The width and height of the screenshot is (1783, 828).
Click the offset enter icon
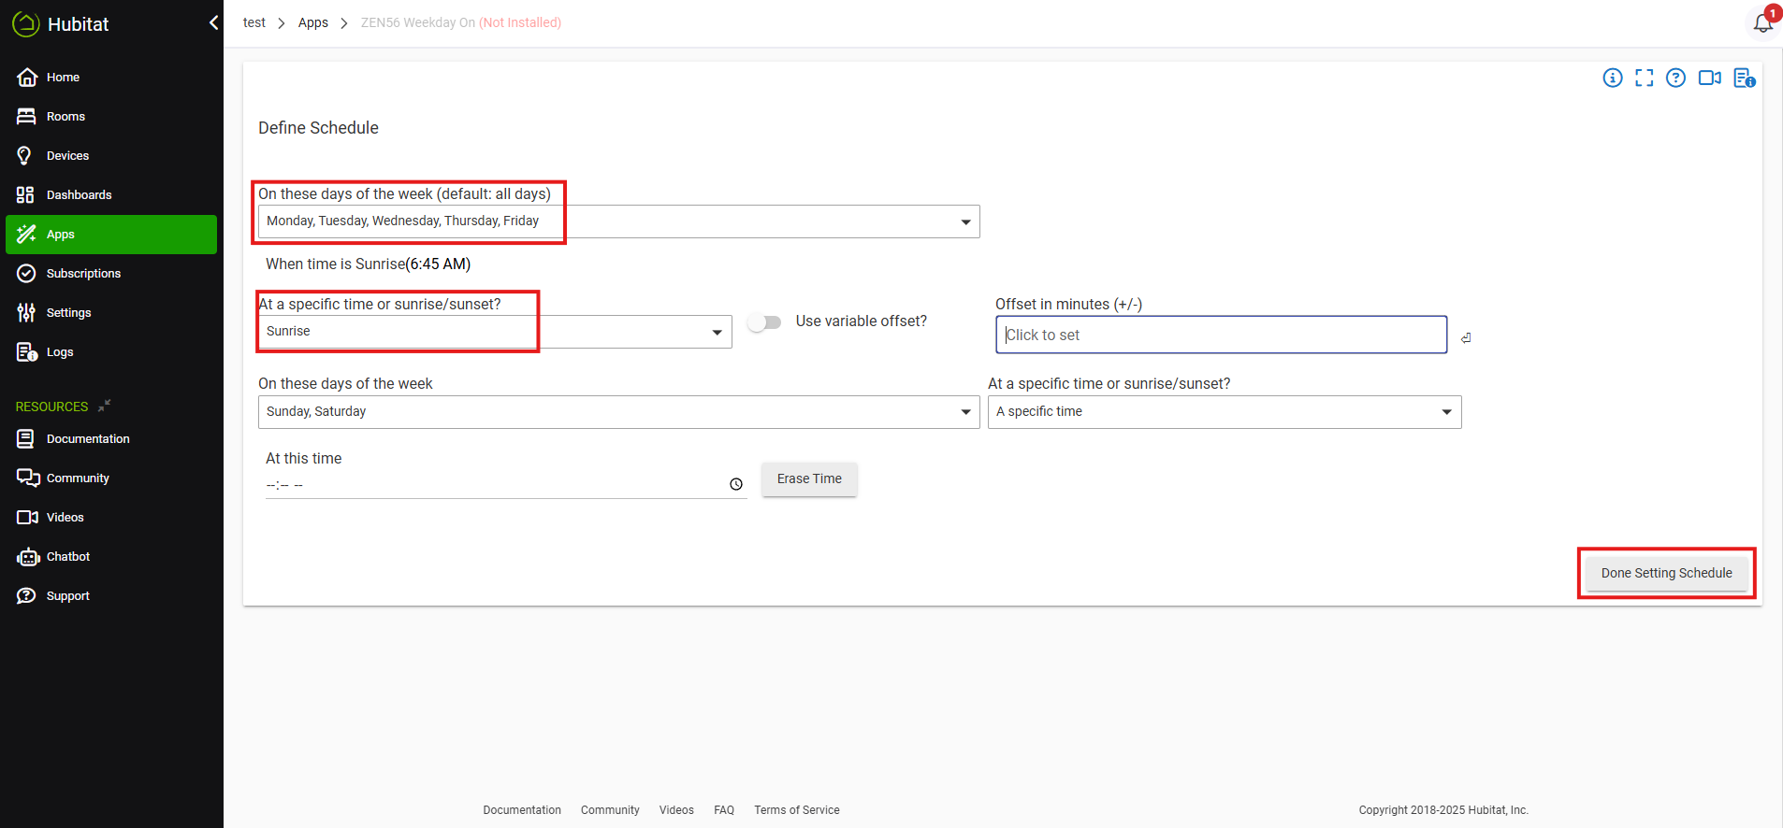click(x=1466, y=337)
